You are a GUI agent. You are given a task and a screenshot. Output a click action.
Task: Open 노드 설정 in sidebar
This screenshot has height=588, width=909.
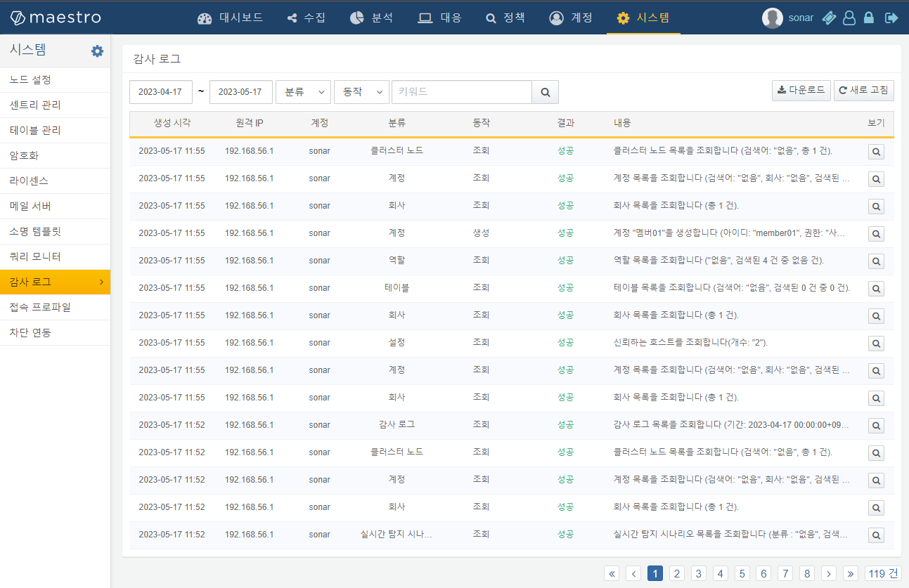[x=55, y=80]
